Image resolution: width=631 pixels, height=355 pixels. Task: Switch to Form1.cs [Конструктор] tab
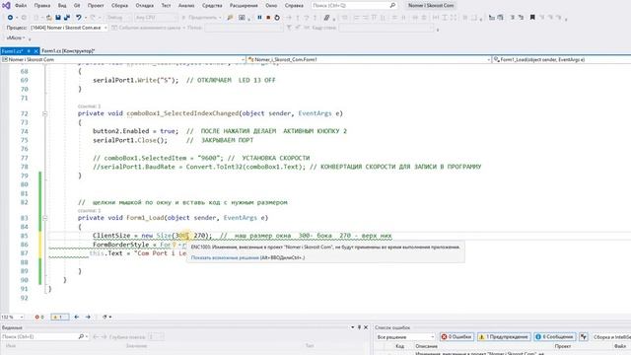coord(68,51)
